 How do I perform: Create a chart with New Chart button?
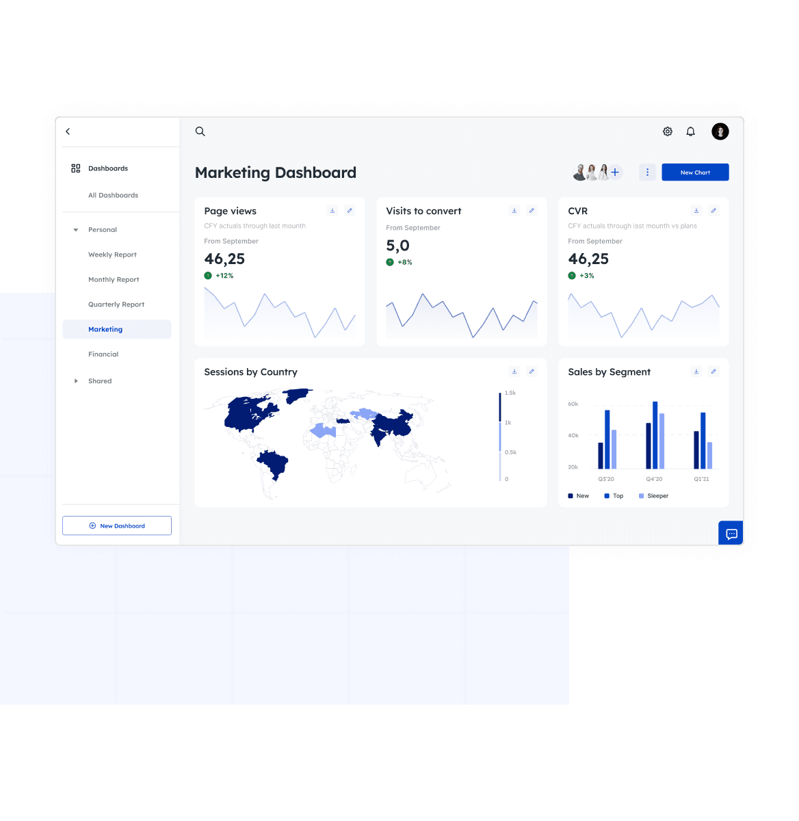[695, 172]
